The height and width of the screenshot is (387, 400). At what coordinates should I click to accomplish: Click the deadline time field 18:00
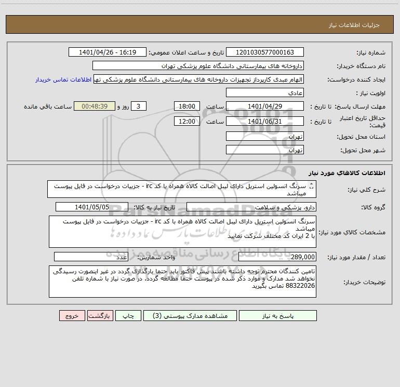pos(186,106)
